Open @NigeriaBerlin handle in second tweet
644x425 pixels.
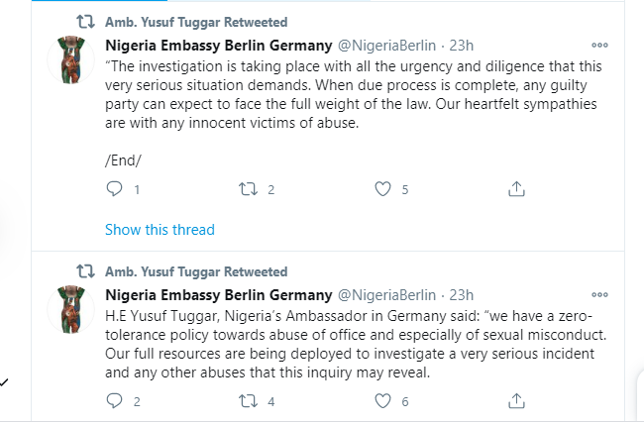[386, 295]
